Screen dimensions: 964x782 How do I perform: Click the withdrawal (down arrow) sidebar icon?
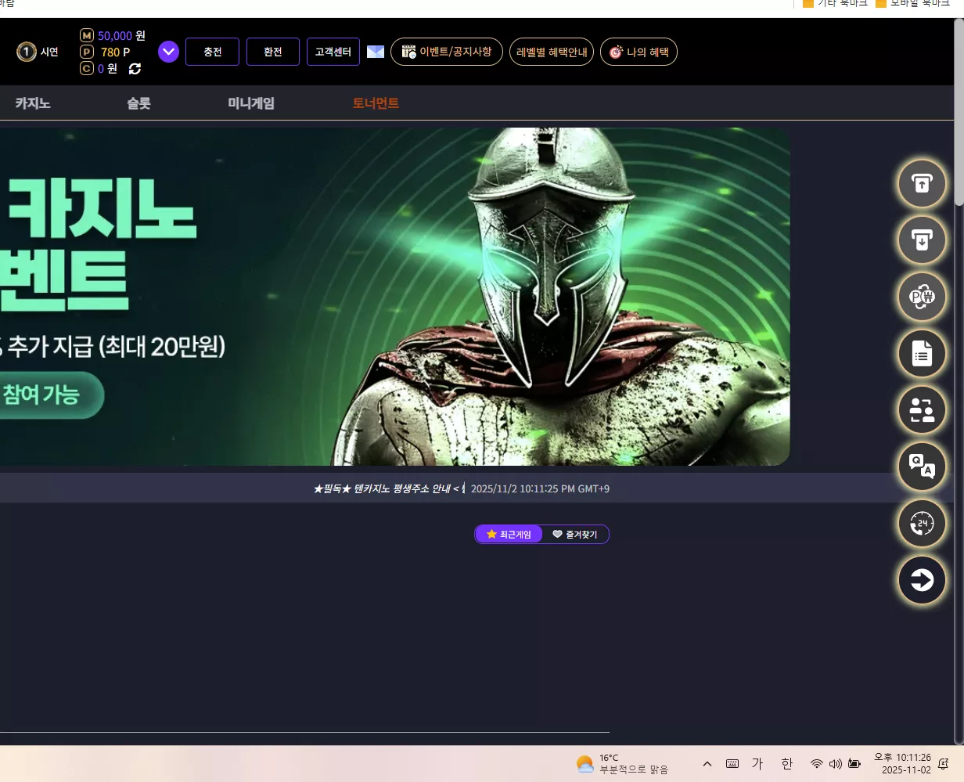tap(922, 240)
